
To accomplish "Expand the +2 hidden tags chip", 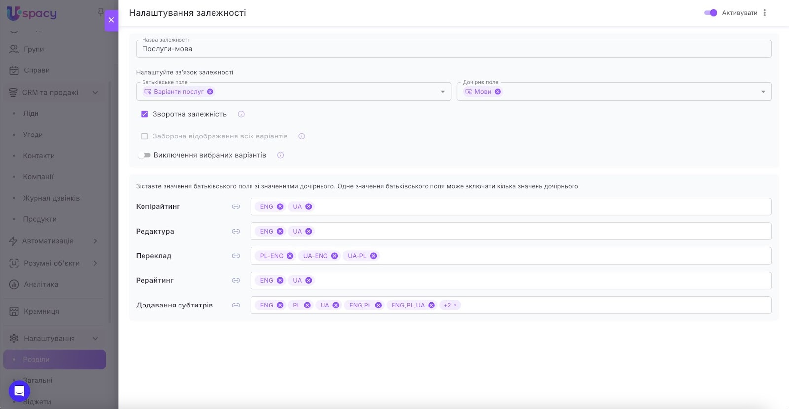I will click(450, 305).
